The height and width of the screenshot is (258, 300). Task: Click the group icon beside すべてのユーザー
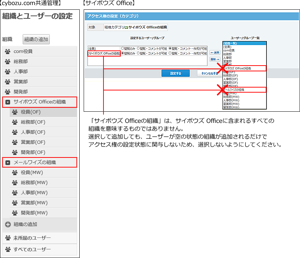click(8, 249)
